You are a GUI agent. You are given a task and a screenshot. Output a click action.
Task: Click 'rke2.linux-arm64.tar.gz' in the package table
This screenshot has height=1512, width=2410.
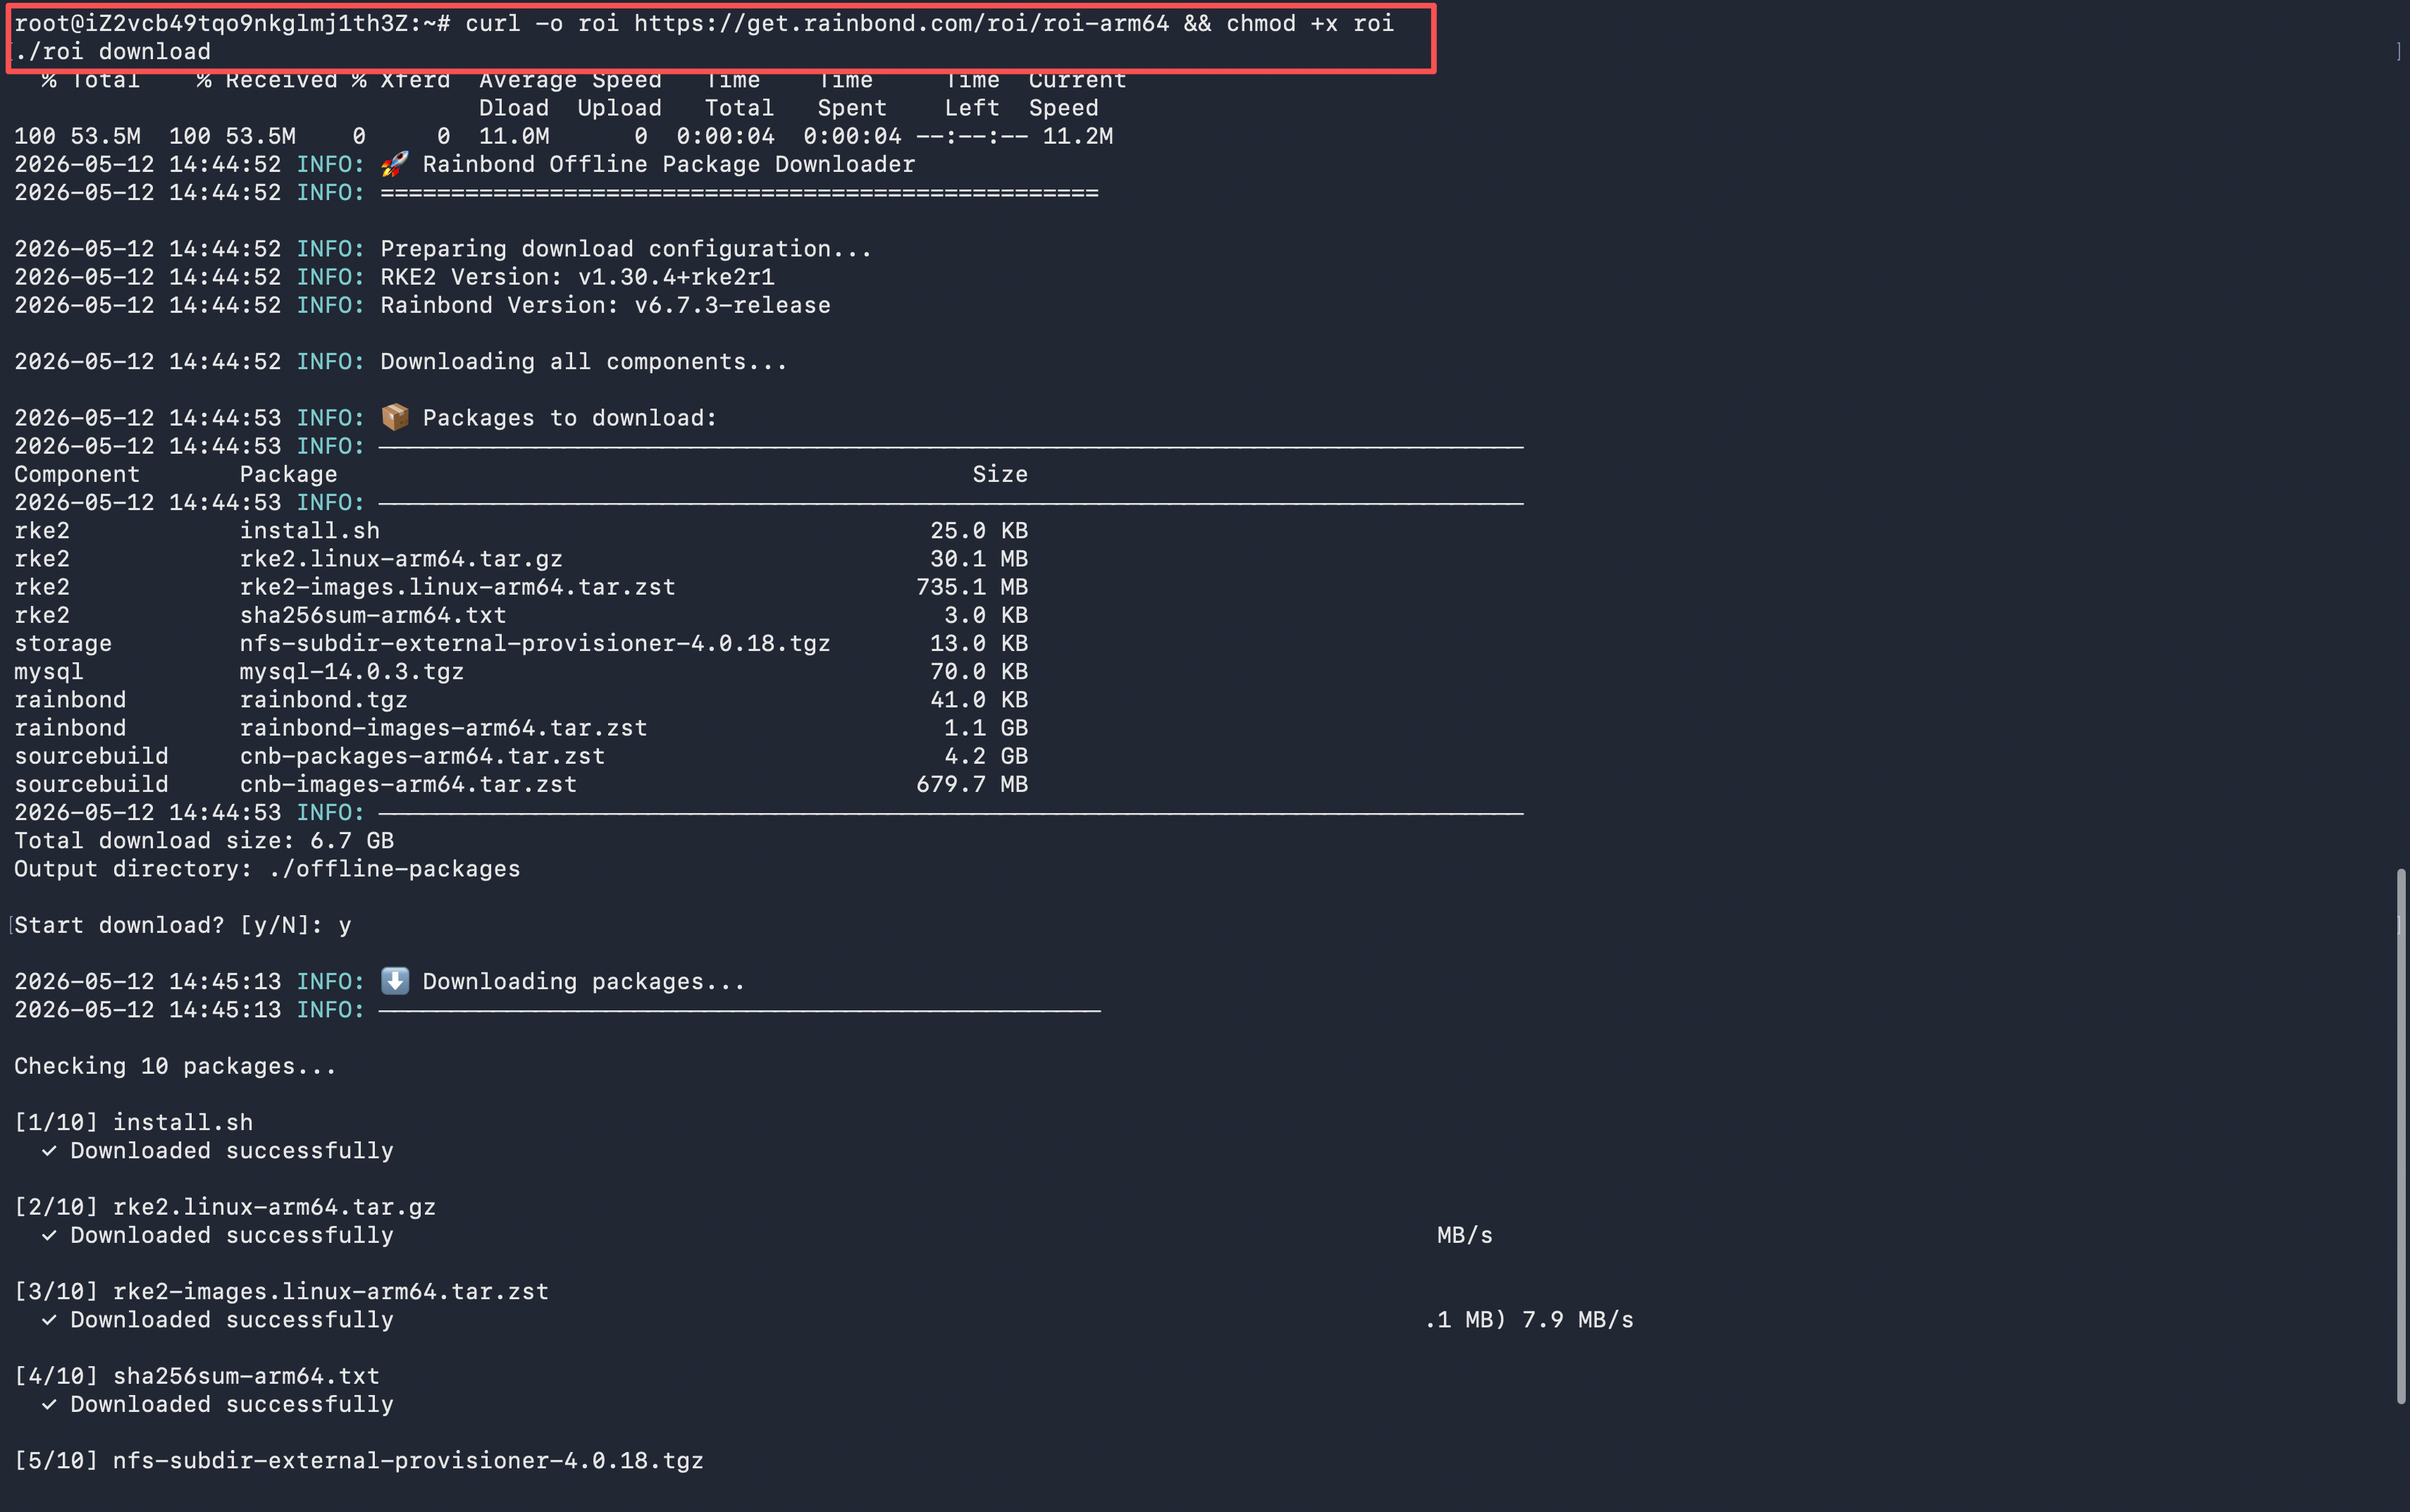coord(401,559)
